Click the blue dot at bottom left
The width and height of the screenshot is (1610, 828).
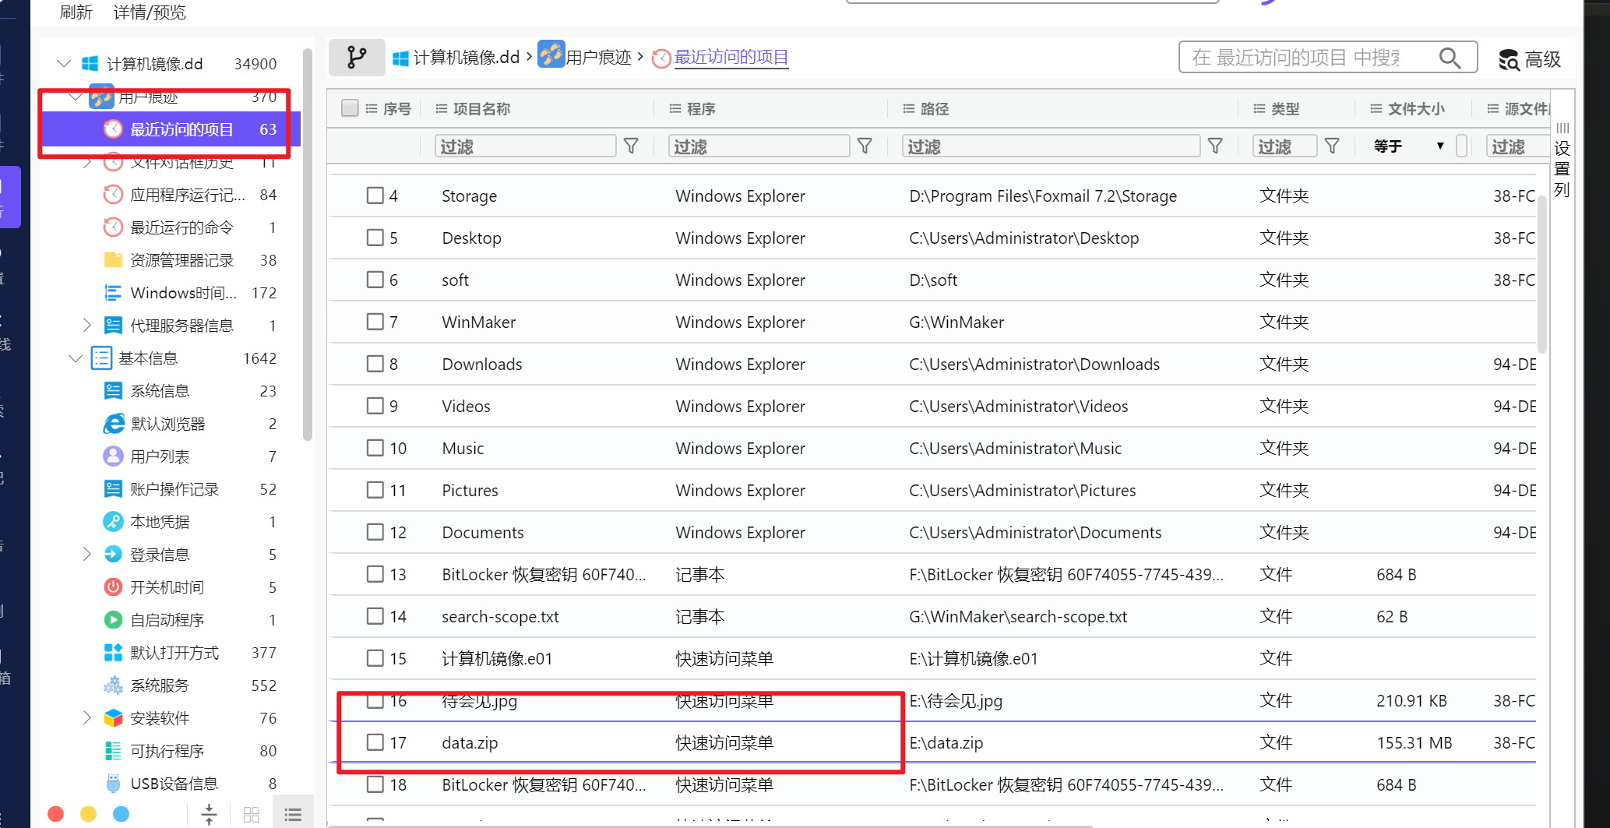pos(121,814)
